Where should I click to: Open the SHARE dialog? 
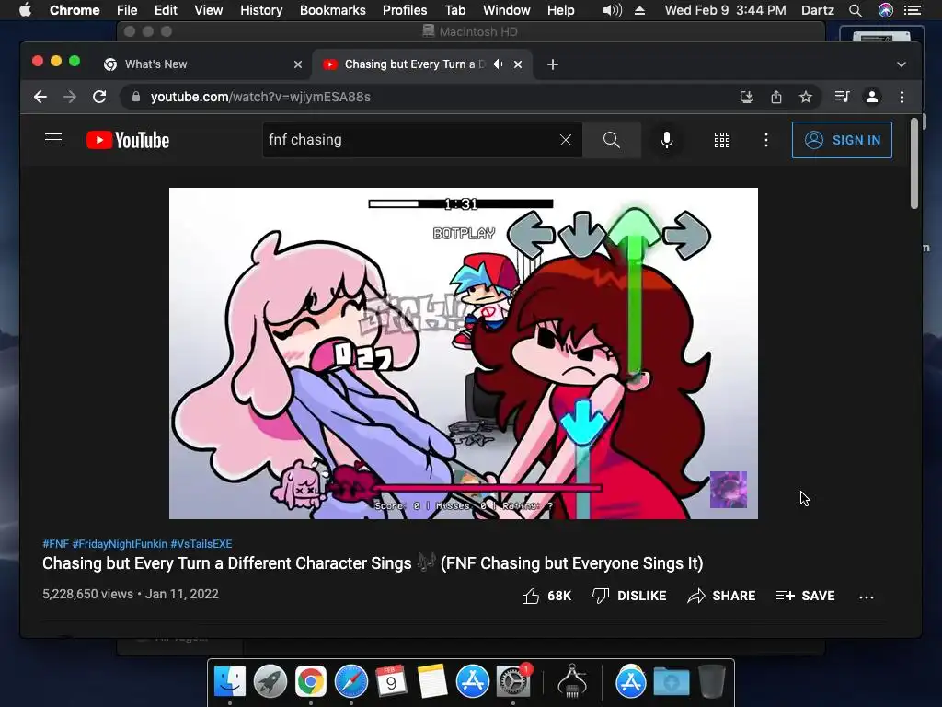click(x=721, y=596)
